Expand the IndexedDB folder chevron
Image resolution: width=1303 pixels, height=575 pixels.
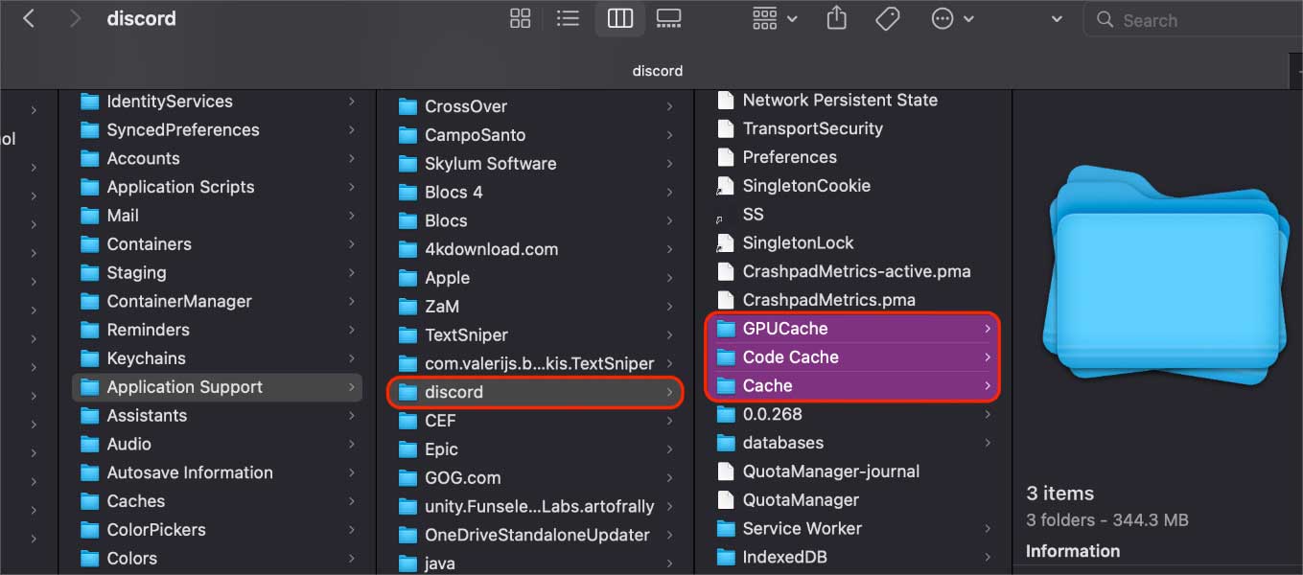pyautogui.click(x=988, y=557)
